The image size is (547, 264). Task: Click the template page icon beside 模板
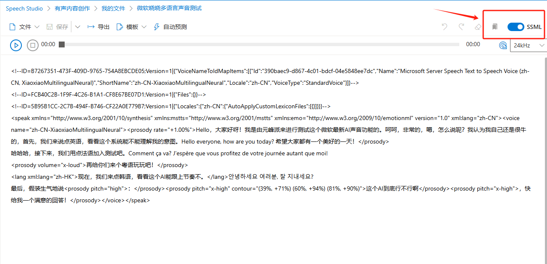(120, 27)
